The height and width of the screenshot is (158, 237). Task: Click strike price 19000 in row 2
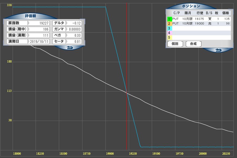199,24
